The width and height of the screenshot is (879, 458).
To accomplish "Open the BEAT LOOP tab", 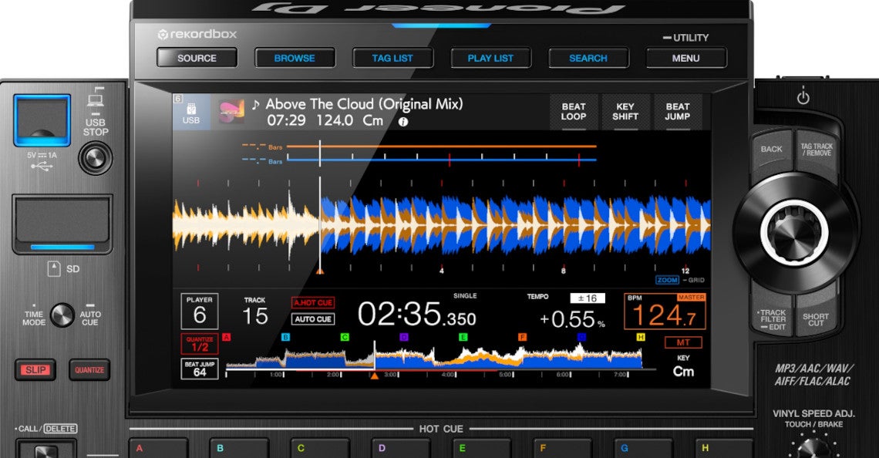I will [574, 112].
